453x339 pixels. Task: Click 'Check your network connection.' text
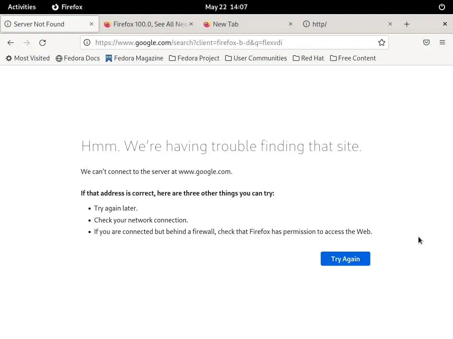[141, 220]
